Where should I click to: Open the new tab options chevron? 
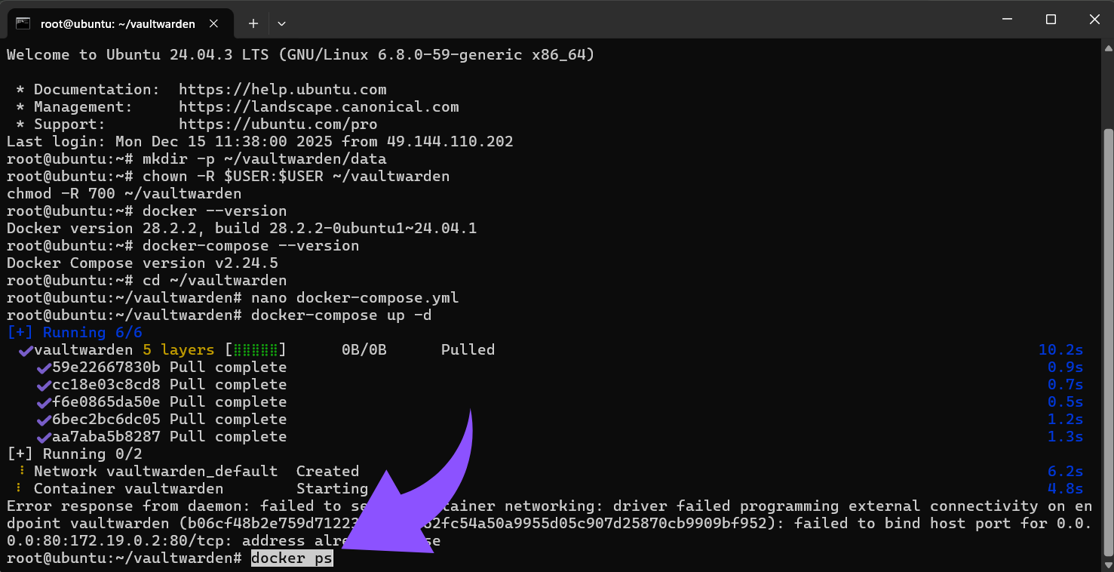click(281, 23)
